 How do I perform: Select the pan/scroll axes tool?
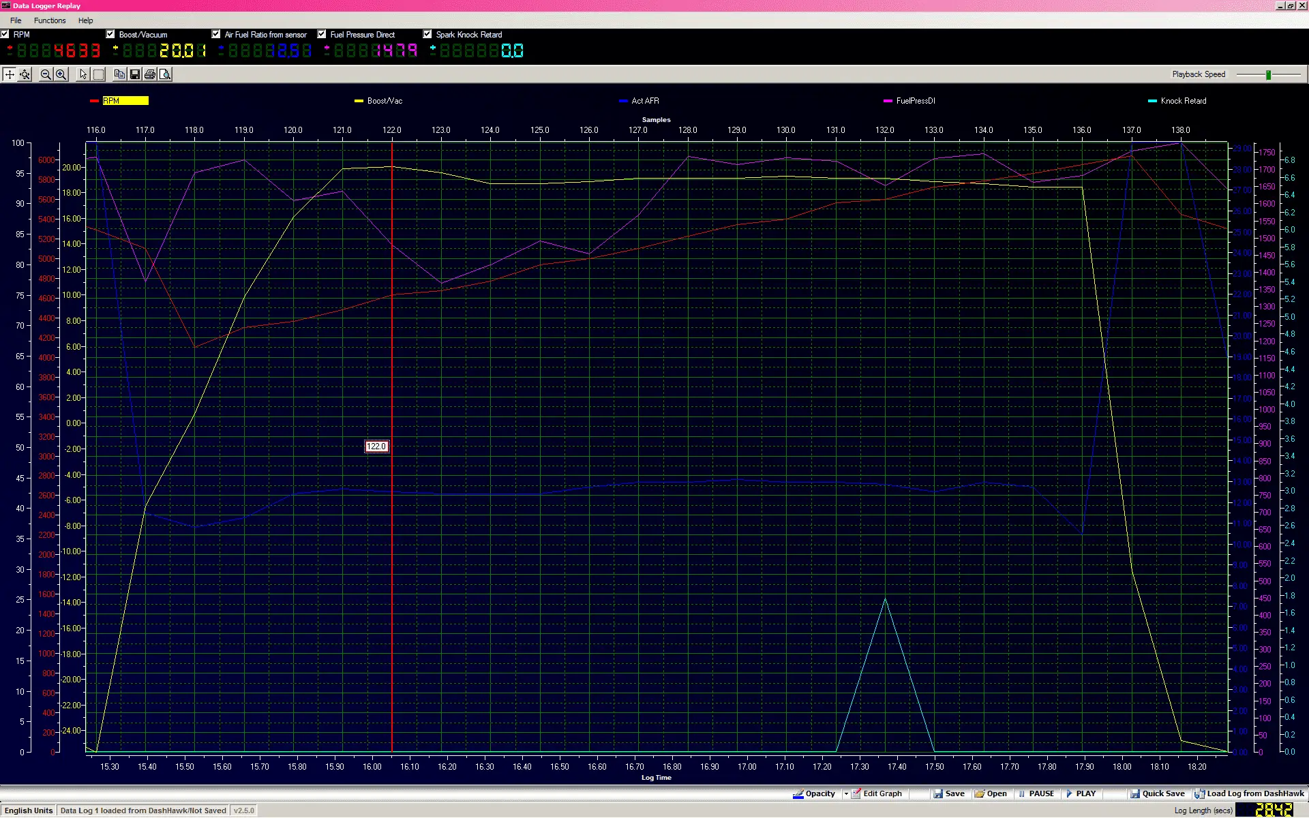tap(10, 74)
